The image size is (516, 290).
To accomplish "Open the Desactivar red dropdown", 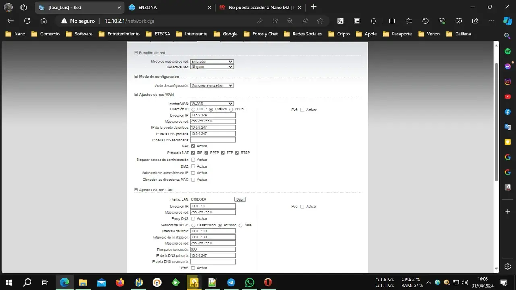I will click(x=212, y=67).
